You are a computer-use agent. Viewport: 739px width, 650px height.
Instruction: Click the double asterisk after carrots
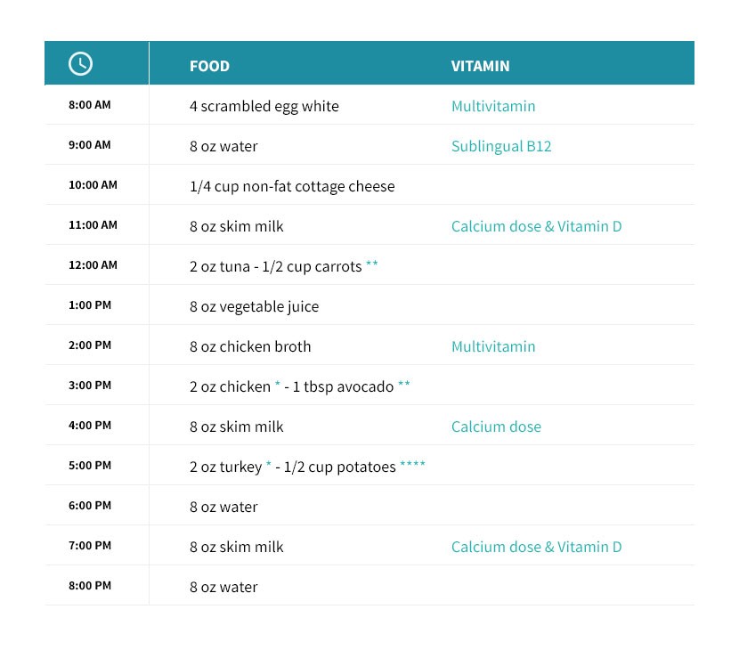coord(372,263)
